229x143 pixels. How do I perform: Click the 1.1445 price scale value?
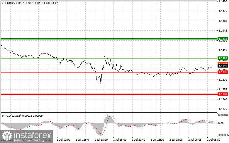[x=223, y=31]
